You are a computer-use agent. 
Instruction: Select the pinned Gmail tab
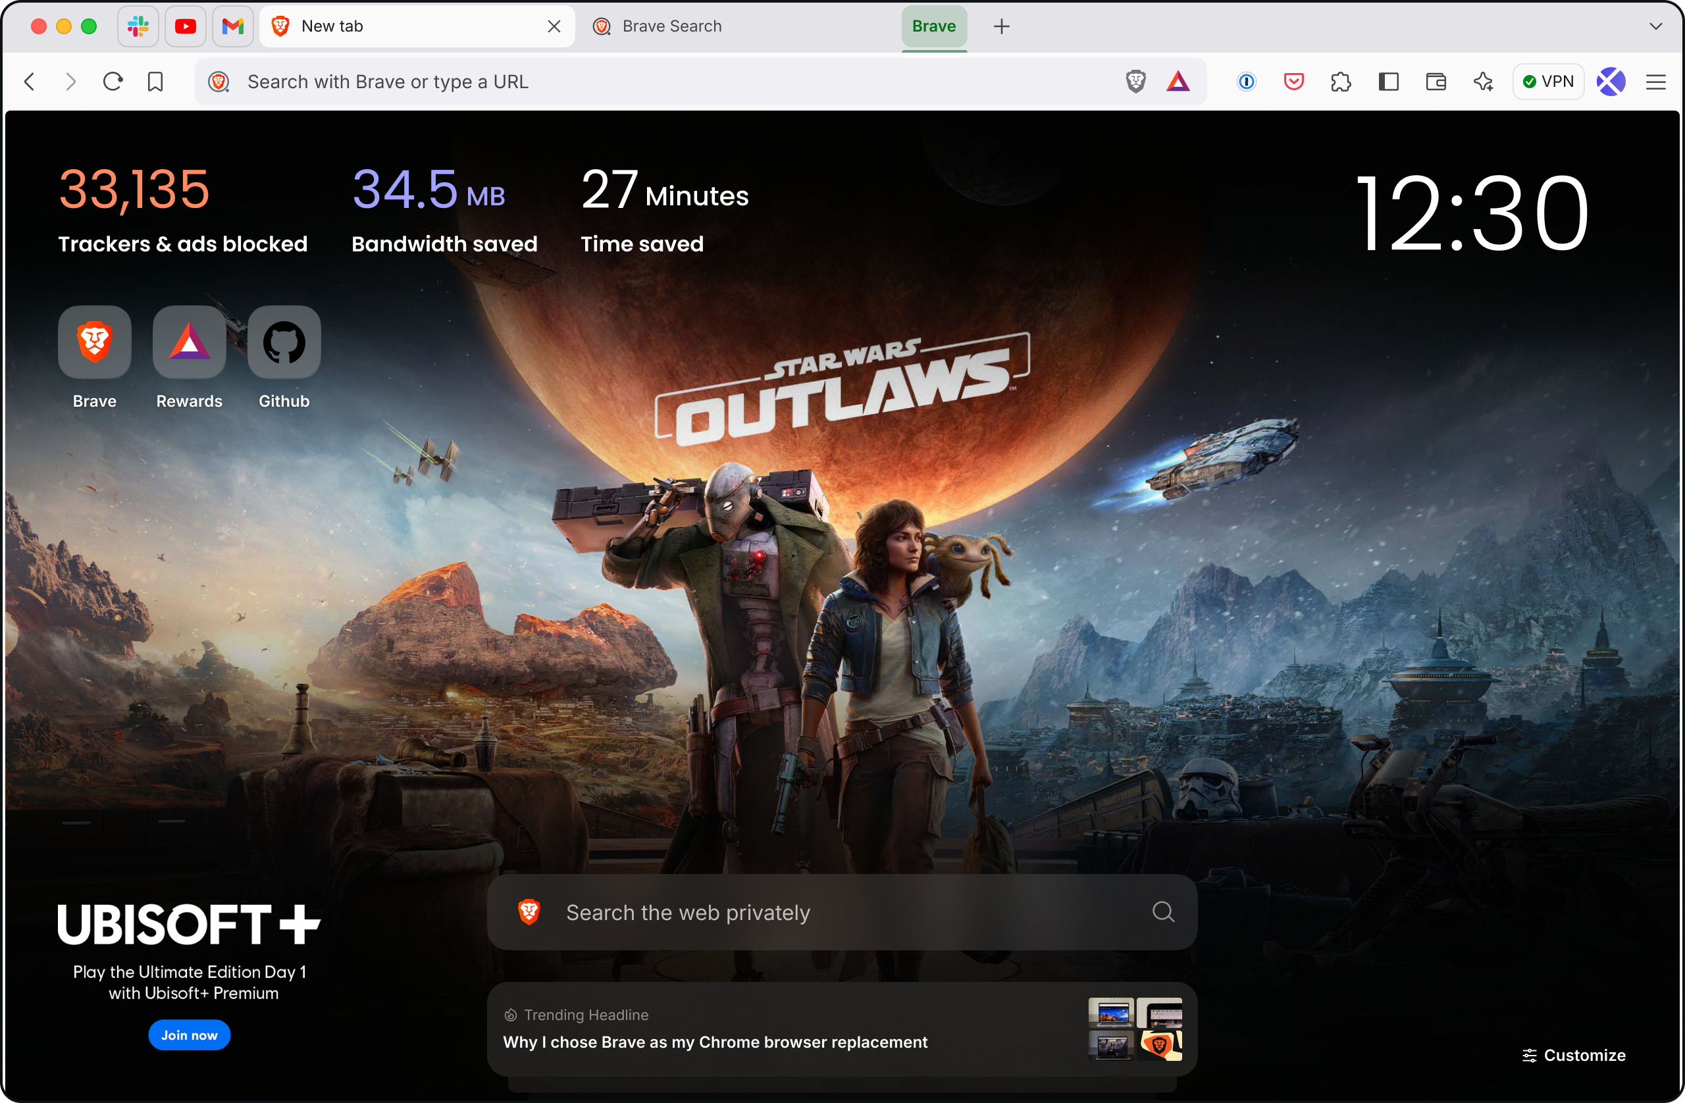[233, 26]
